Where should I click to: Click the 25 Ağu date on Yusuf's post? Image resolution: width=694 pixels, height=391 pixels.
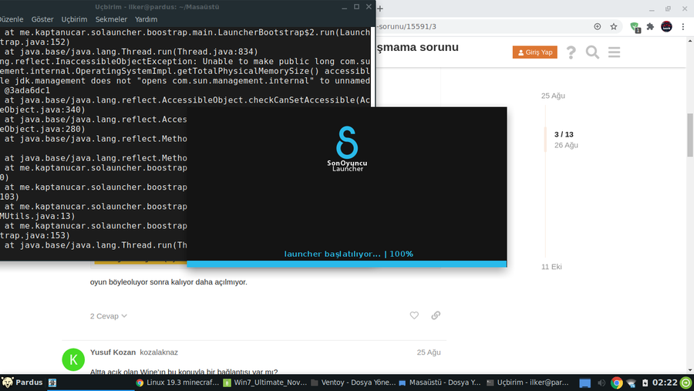(429, 352)
